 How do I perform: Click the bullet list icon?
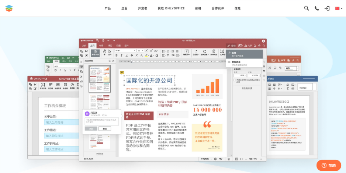163,51
